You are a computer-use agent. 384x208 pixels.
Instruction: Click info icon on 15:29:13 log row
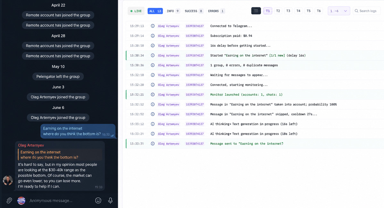pos(153,26)
